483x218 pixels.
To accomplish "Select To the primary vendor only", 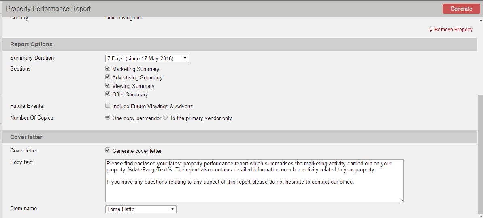I will coord(165,118).
